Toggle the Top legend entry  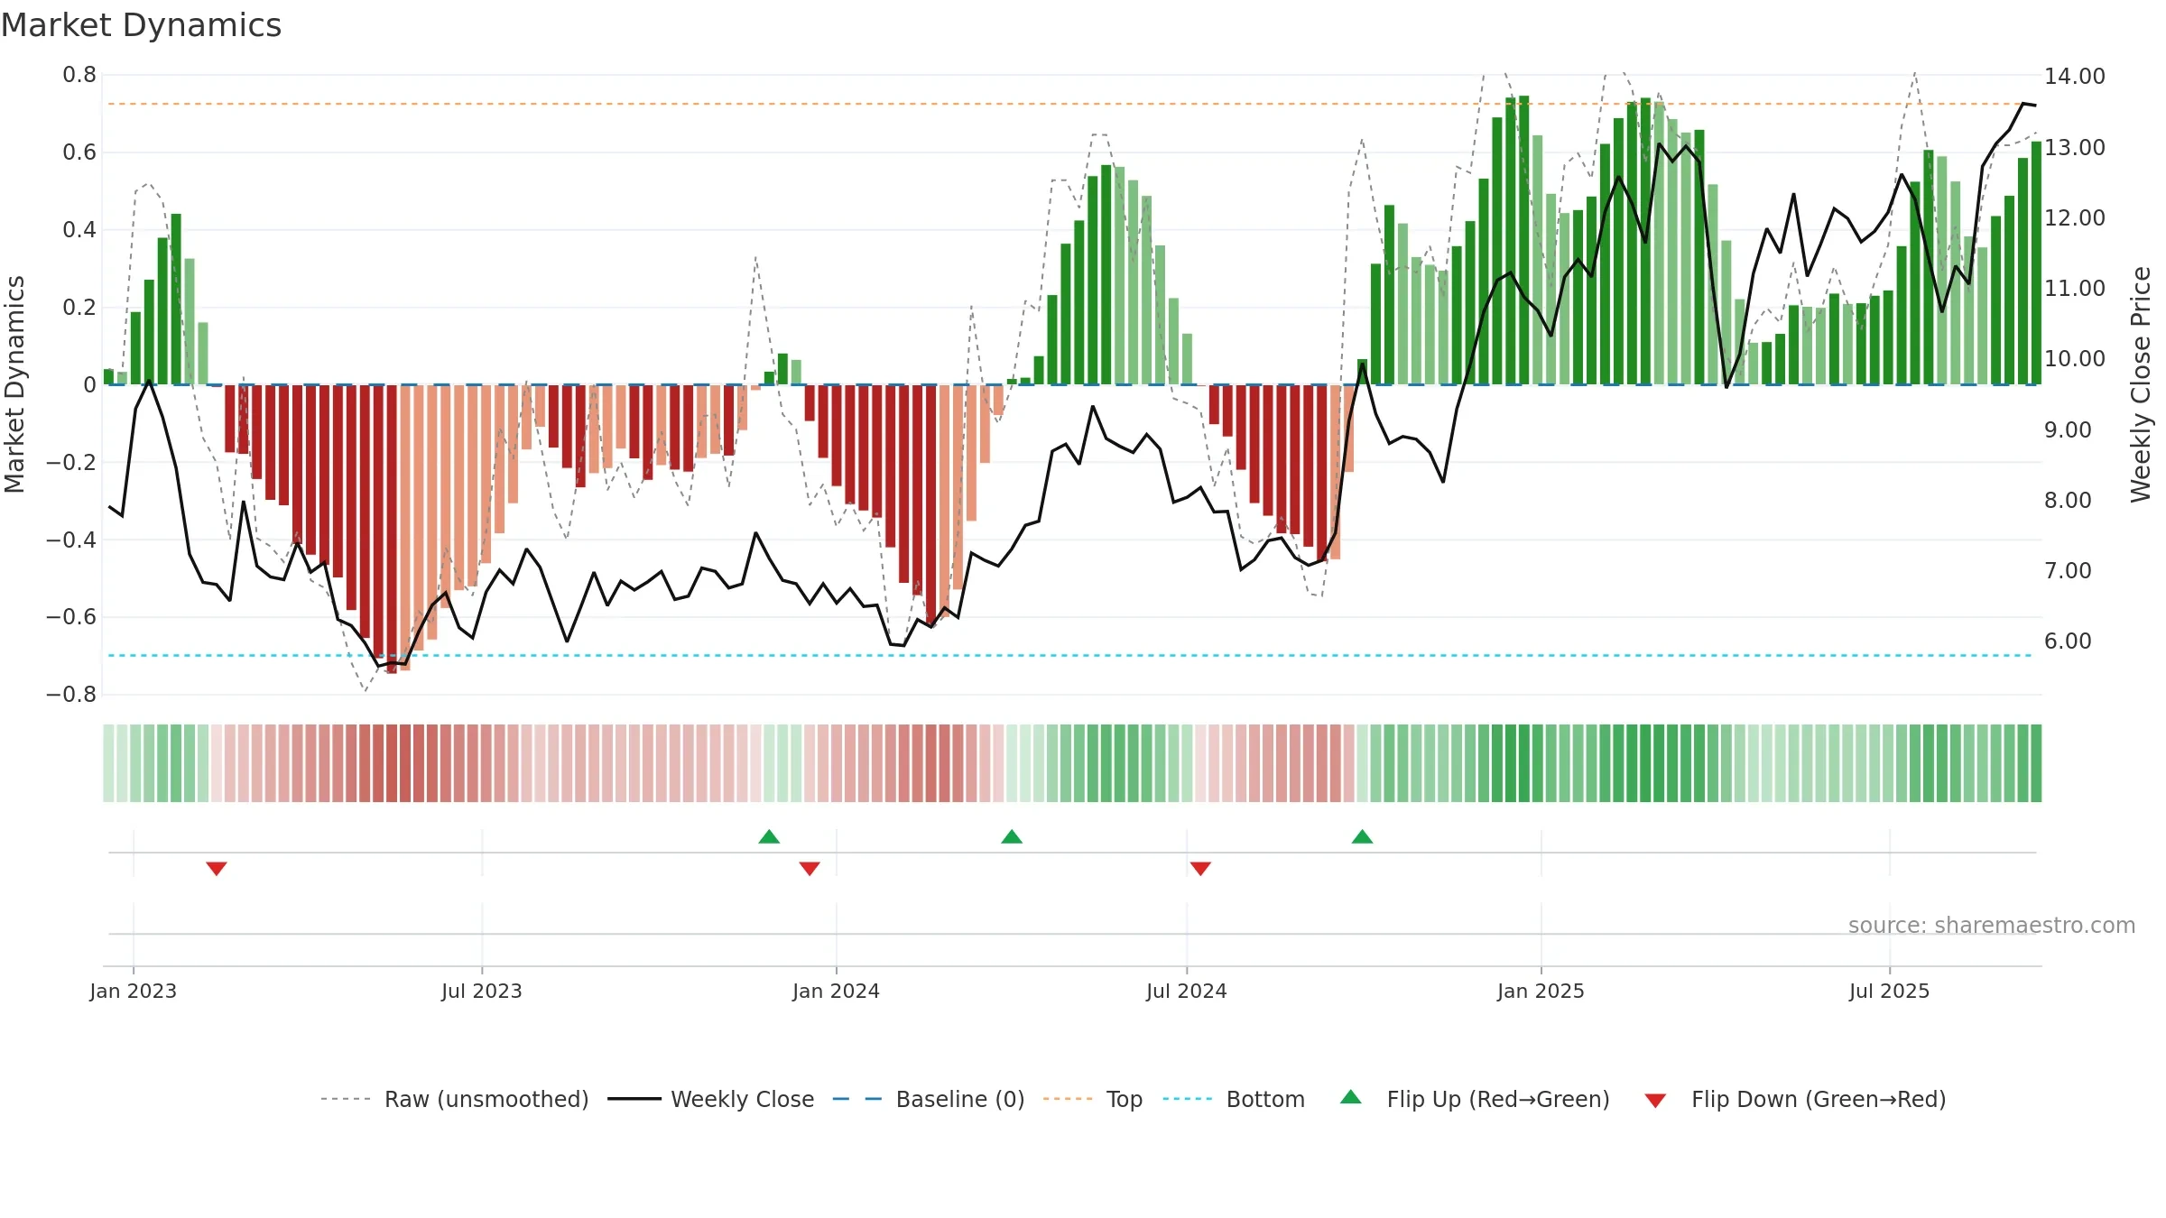tap(1093, 1099)
